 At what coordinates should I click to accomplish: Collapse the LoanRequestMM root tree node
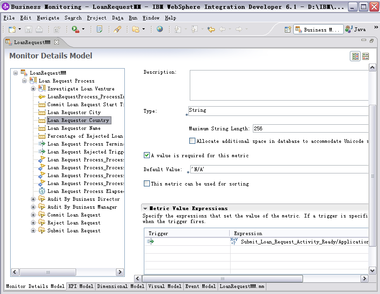[x=15, y=73]
